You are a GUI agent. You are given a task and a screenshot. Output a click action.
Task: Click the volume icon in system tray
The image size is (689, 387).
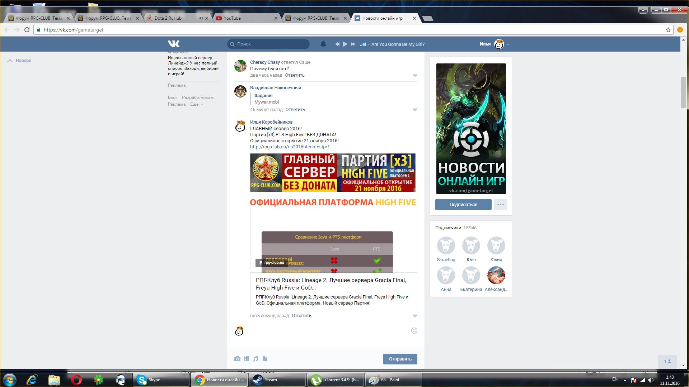click(651, 380)
